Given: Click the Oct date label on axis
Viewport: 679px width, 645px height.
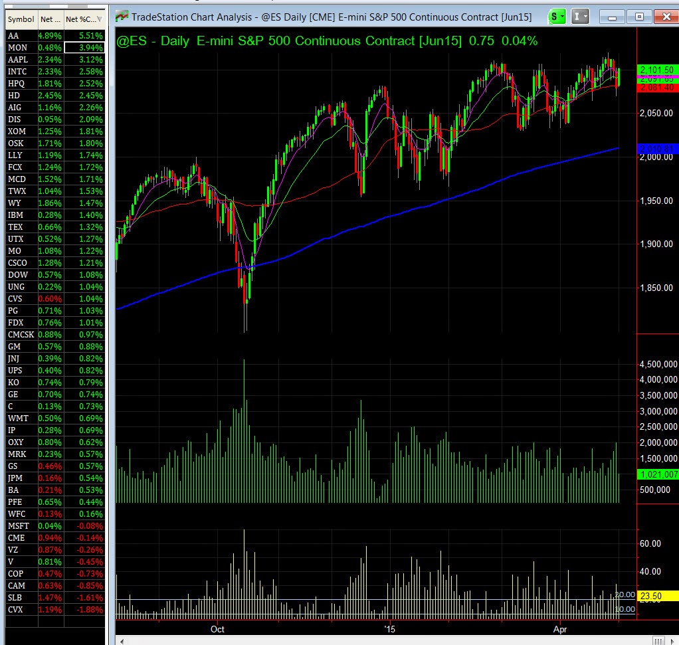Looking at the screenshot, I should click(x=217, y=629).
